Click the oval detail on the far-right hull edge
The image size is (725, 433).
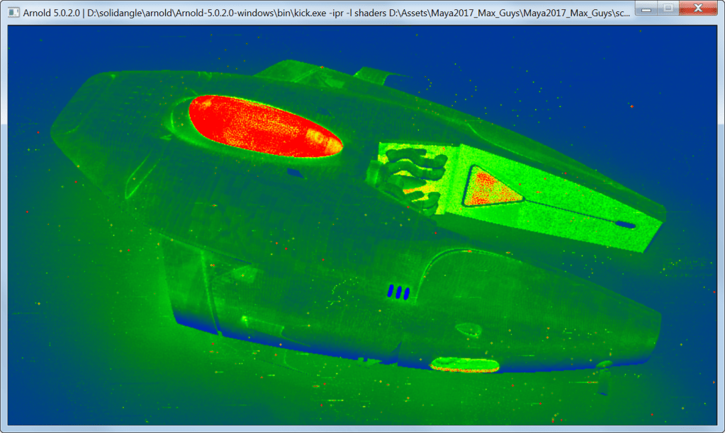point(626,225)
